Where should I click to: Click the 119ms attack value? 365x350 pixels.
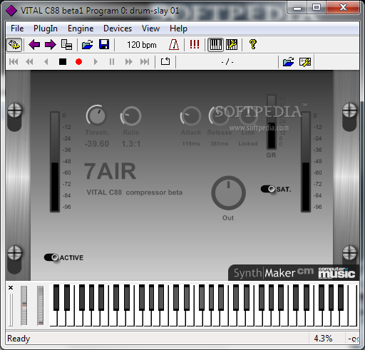coord(191,143)
